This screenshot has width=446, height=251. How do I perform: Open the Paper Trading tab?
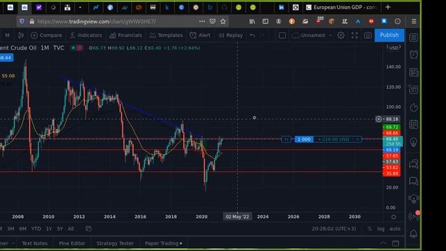[164, 243]
